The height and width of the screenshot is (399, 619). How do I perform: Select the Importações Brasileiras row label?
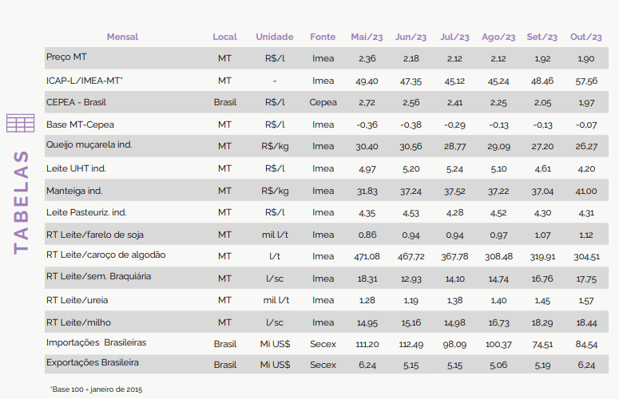97,342
